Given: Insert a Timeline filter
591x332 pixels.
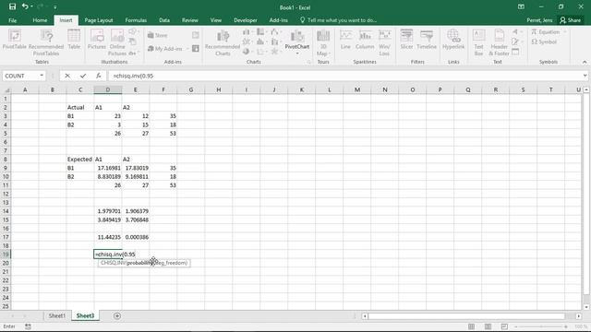Looking at the screenshot, I should click(x=427, y=40).
